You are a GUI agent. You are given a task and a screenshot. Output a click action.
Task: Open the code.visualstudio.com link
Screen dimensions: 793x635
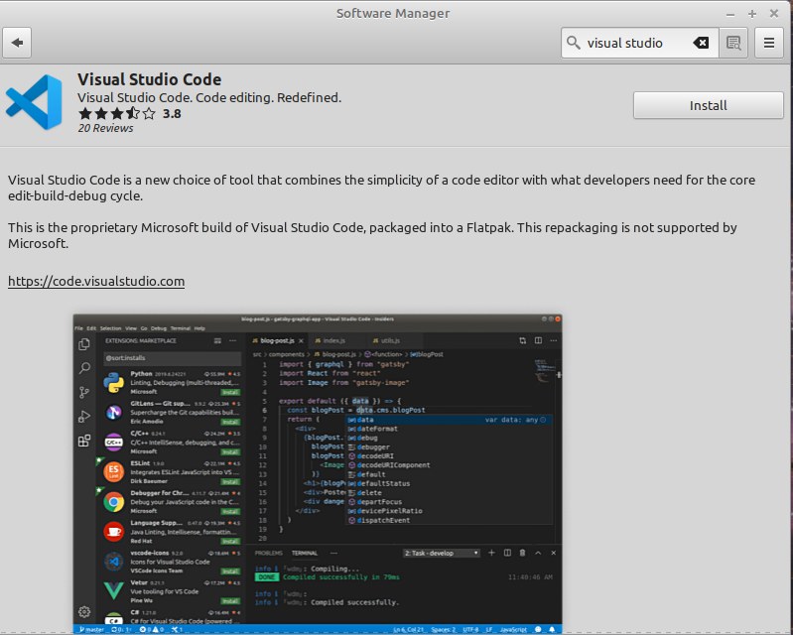click(x=96, y=281)
